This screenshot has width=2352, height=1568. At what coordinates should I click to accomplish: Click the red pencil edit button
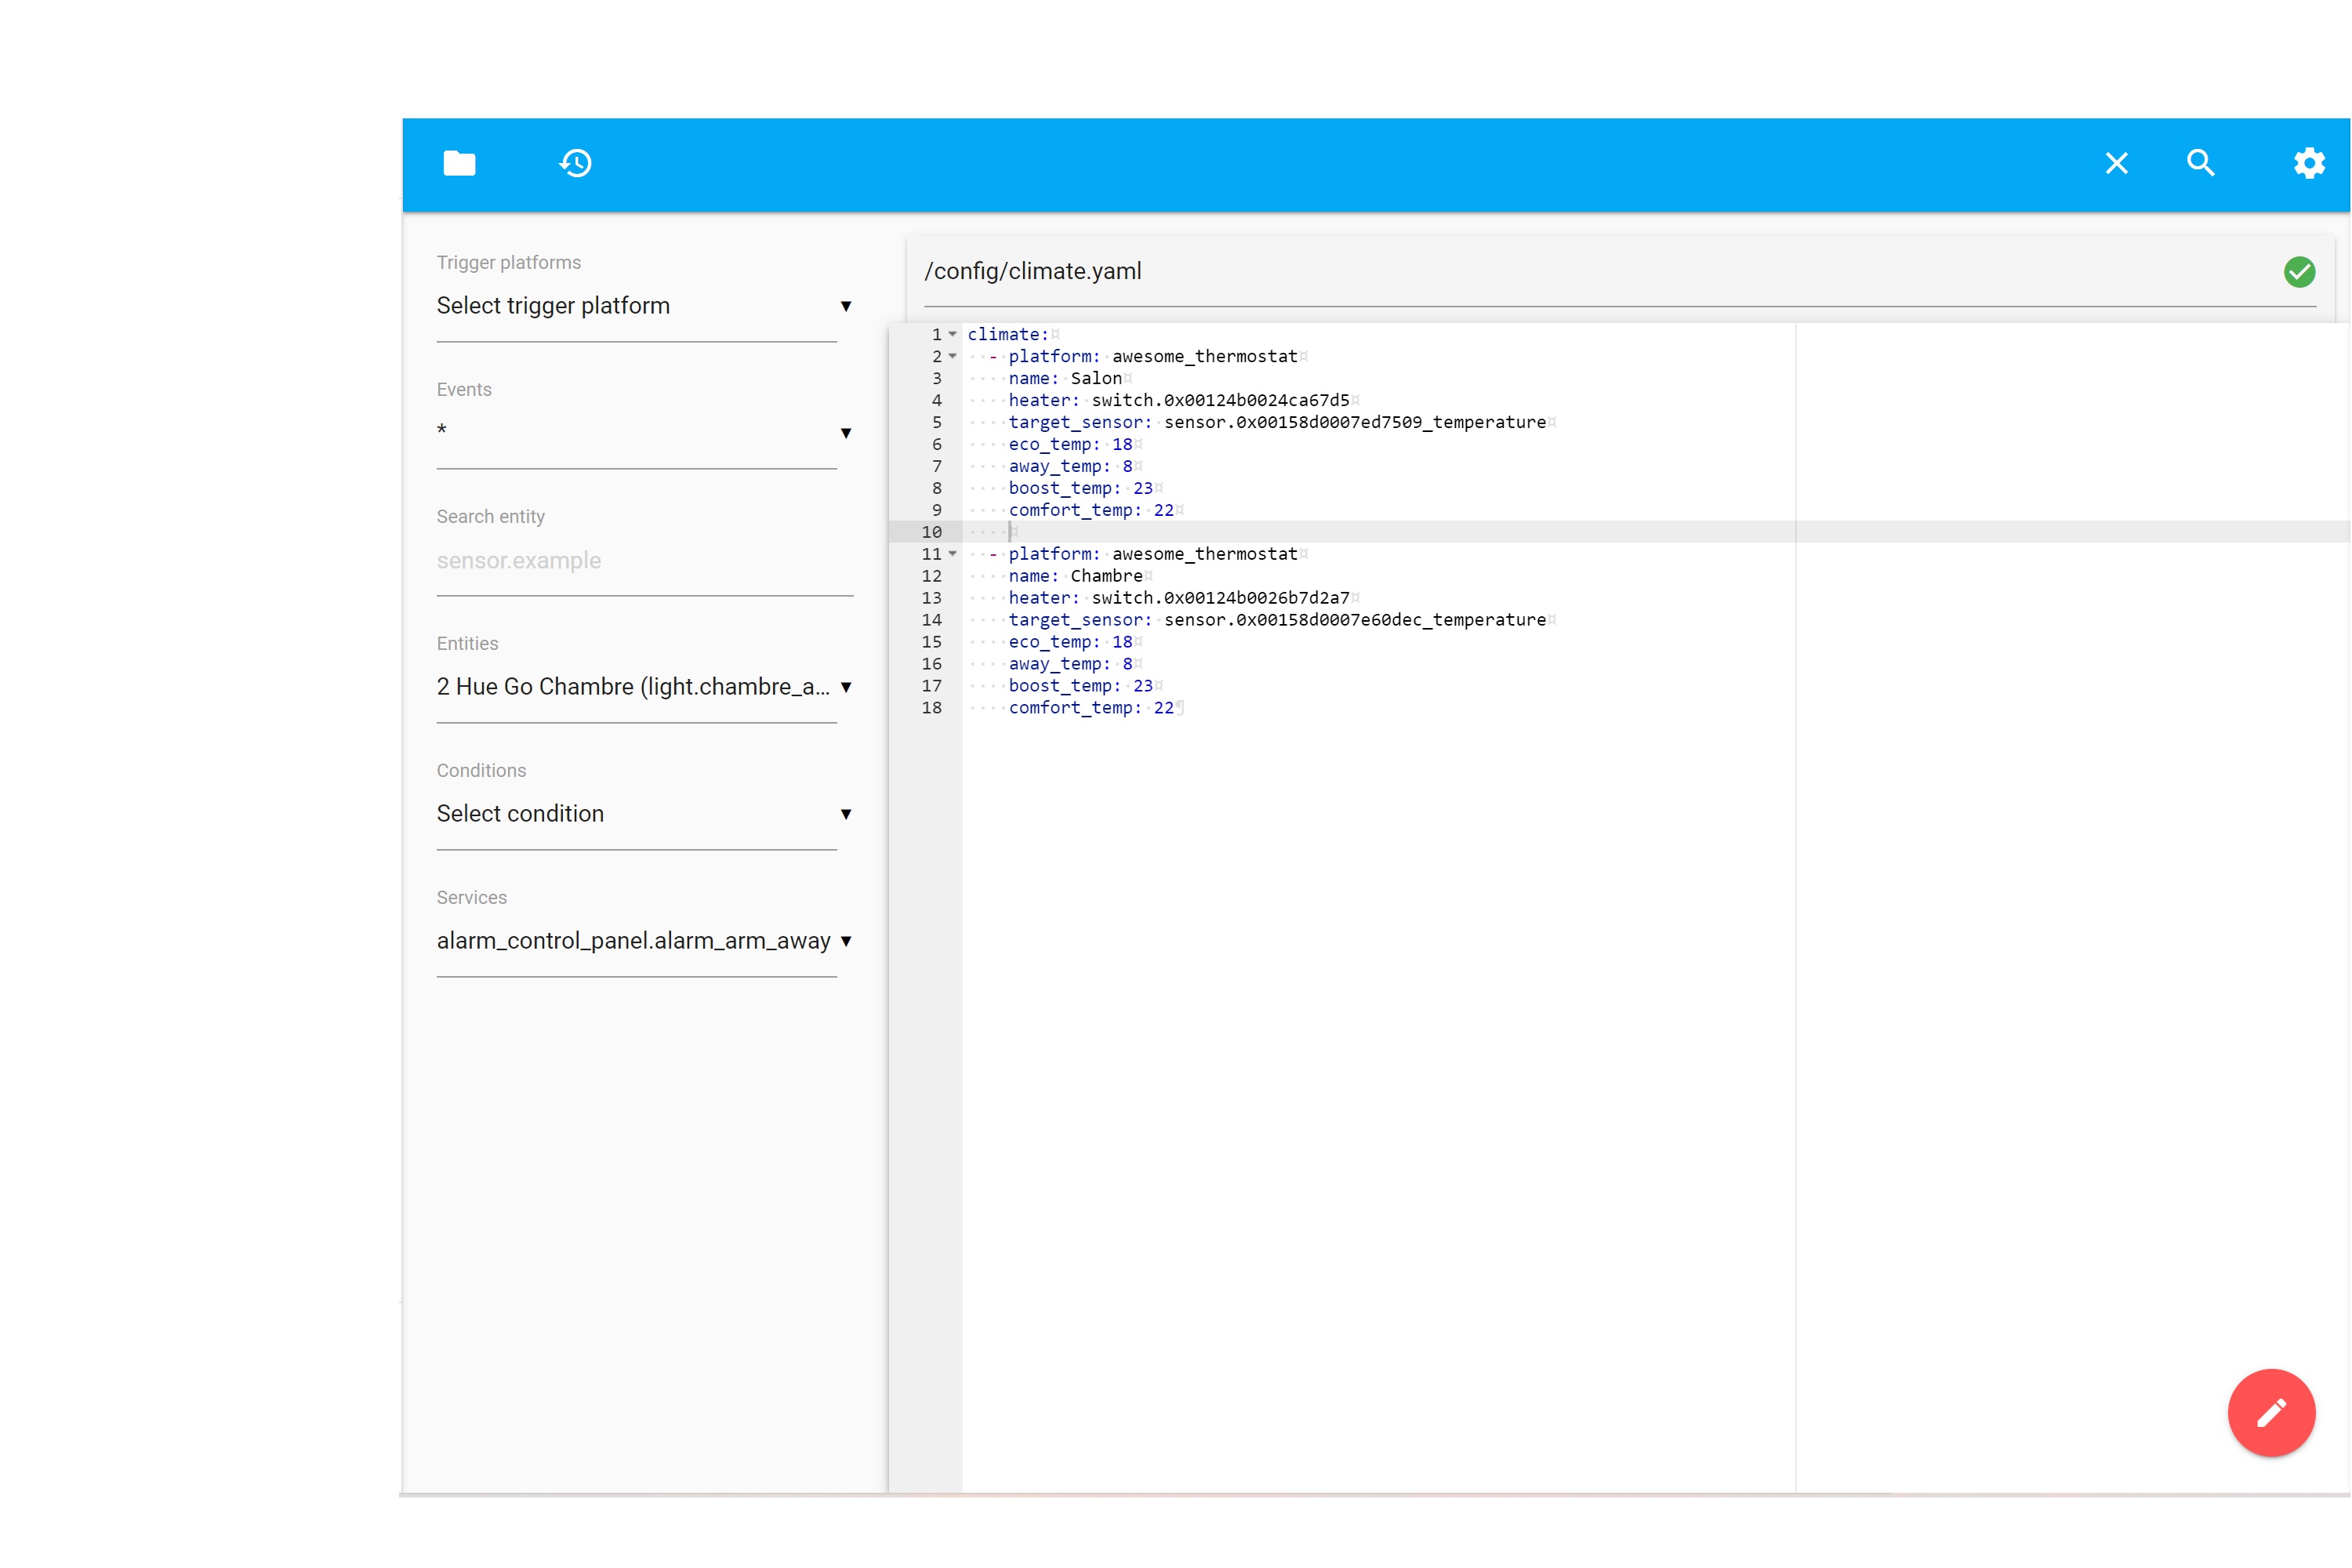click(x=2271, y=1412)
